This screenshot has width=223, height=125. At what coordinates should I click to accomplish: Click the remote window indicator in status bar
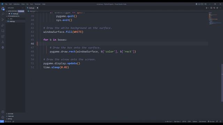(2, 122)
